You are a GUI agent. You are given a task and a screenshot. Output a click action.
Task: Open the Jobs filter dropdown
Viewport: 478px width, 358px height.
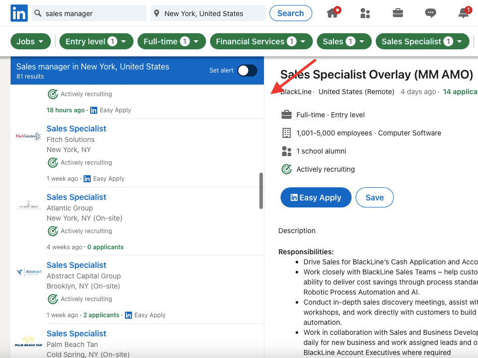tap(31, 41)
